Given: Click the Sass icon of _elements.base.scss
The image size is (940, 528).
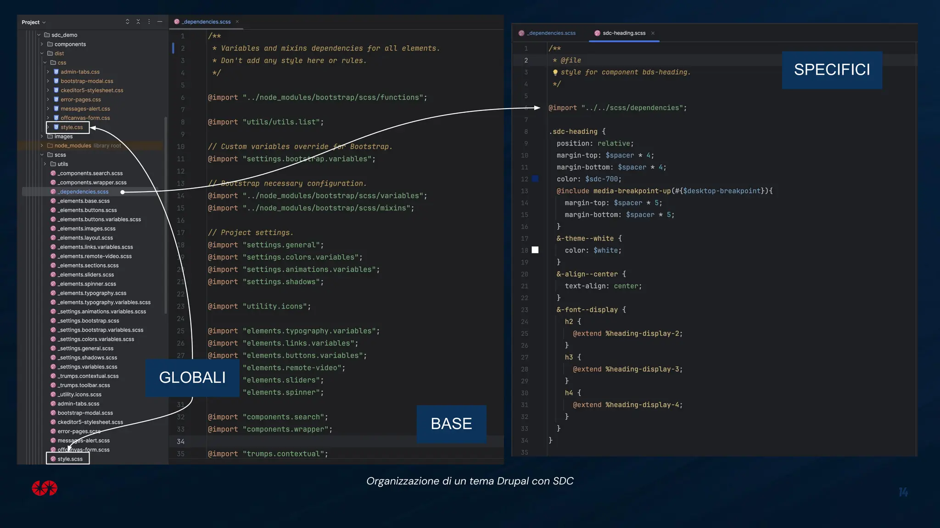Looking at the screenshot, I should (x=53, y=201).
